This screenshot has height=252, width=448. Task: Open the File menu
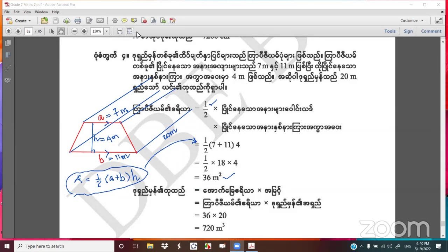7,12
